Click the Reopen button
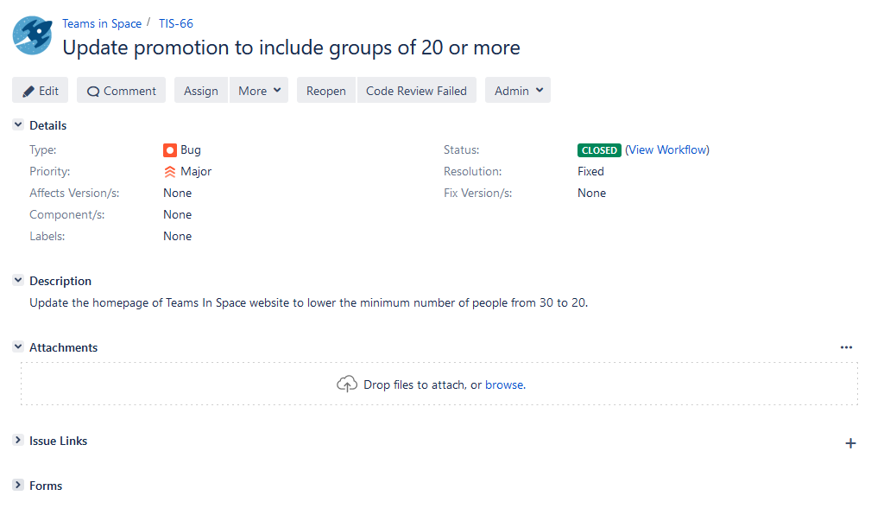The image size is (871, 521). pos(325,90)
